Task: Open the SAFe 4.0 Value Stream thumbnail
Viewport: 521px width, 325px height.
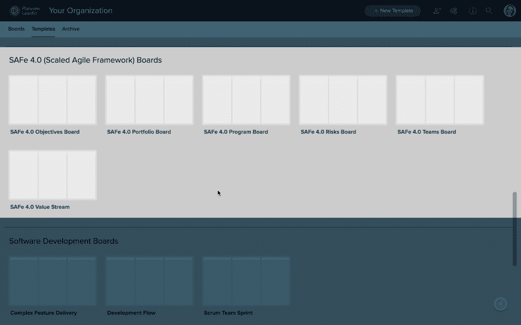Action: click(x=52, y=175)
